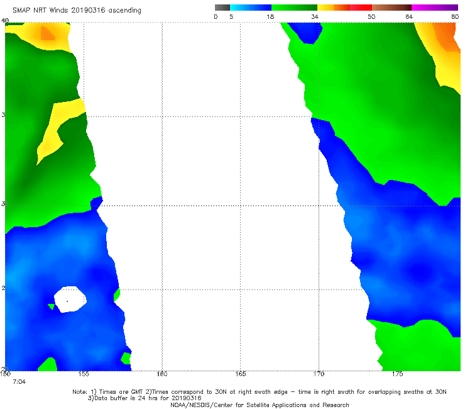
Task: Select the gray segment of the wind color bar
Action: pyautogui.click(x=222, y=8)
